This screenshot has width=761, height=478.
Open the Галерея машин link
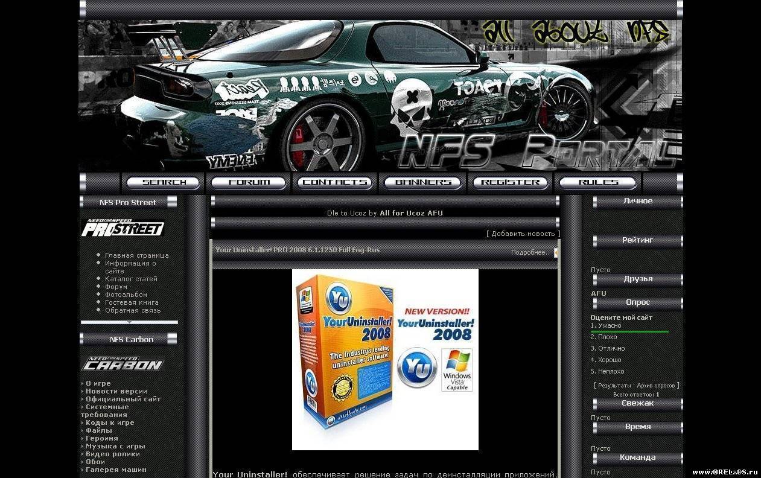(116, 470)
